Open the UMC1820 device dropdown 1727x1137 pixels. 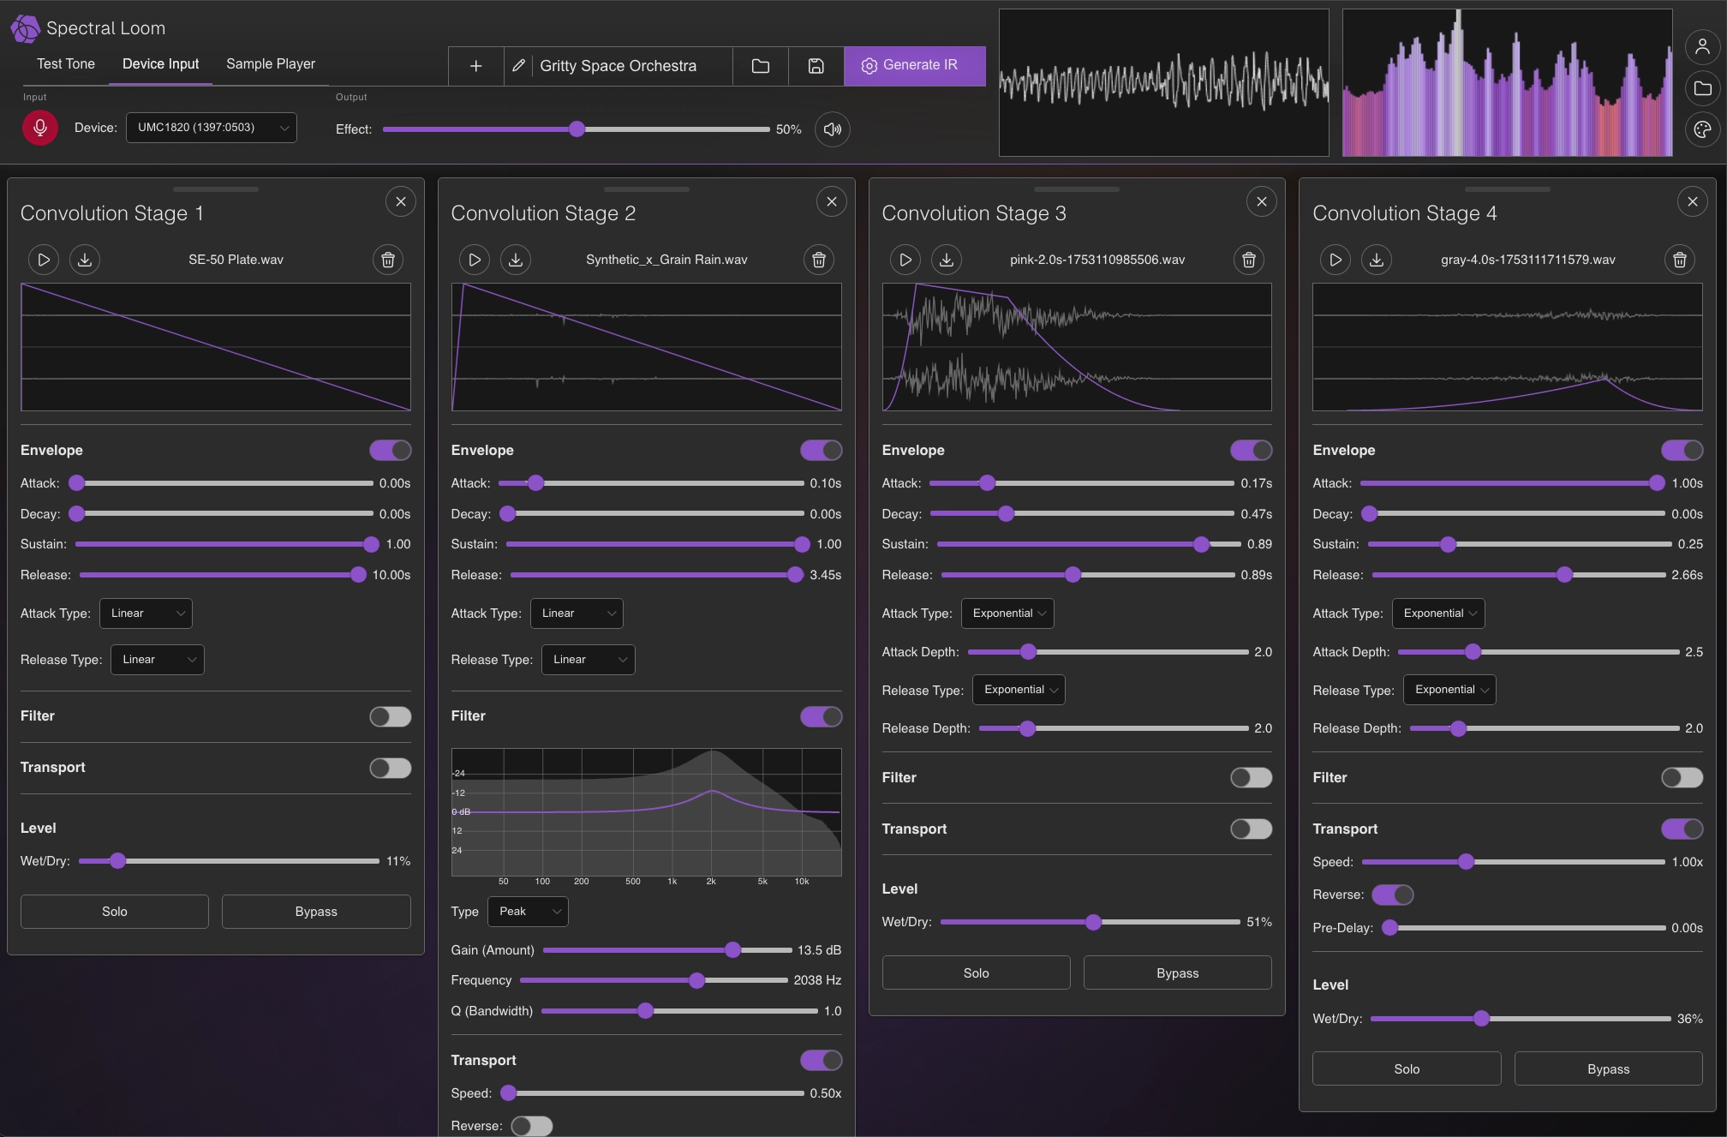[212, 128]
